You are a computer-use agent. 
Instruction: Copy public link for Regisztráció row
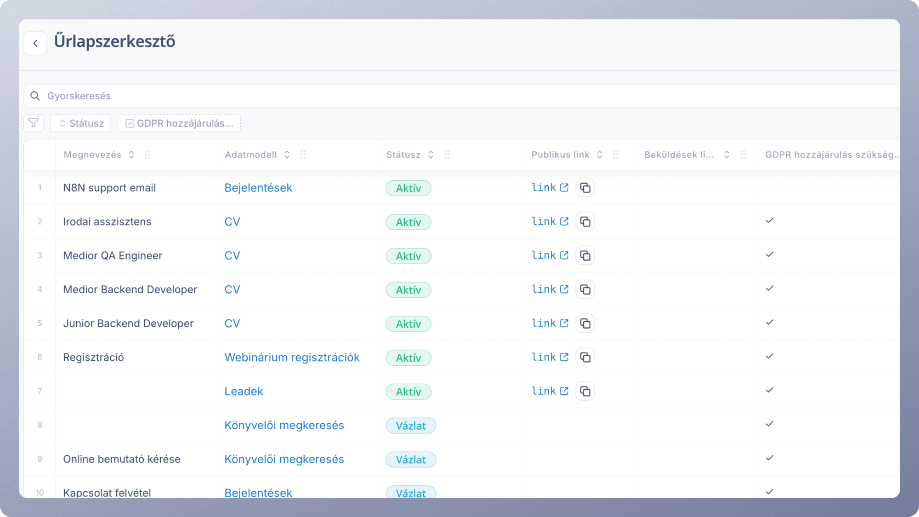(x=585, y=357)
